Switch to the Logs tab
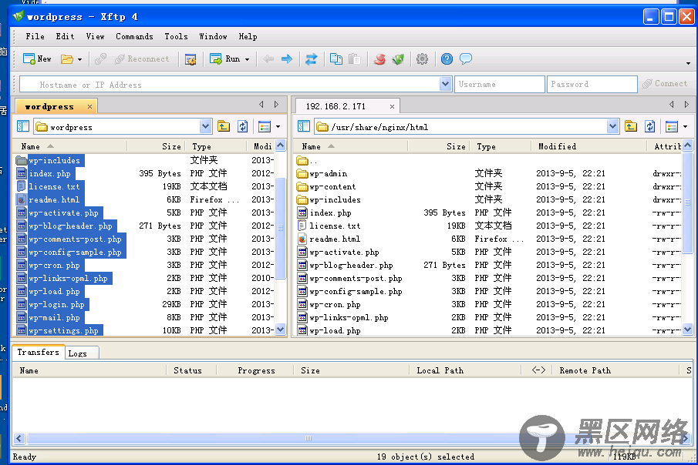 (x=83, y=353)
